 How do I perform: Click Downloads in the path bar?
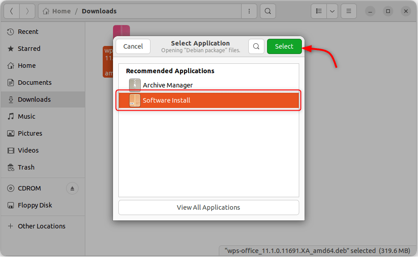(99, 11)
